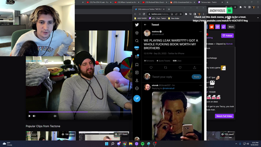Screen dimensions: 261x147
Task: Play the Tectone Twitch clip
Action: [29, 116]
